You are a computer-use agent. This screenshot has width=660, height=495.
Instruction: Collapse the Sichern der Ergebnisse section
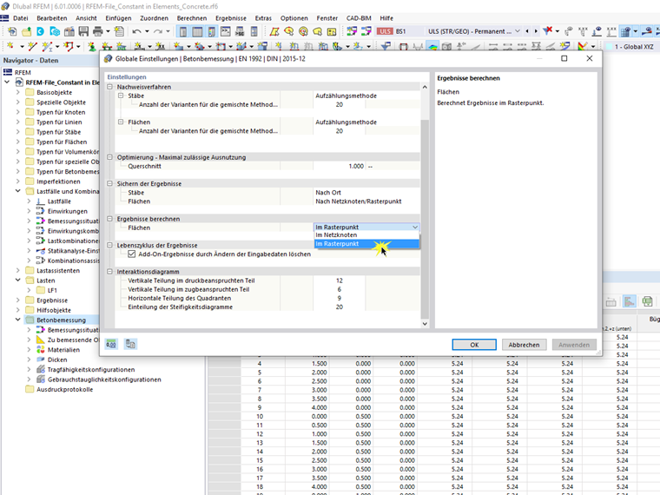pyautogui.click(x=110, y=183)
